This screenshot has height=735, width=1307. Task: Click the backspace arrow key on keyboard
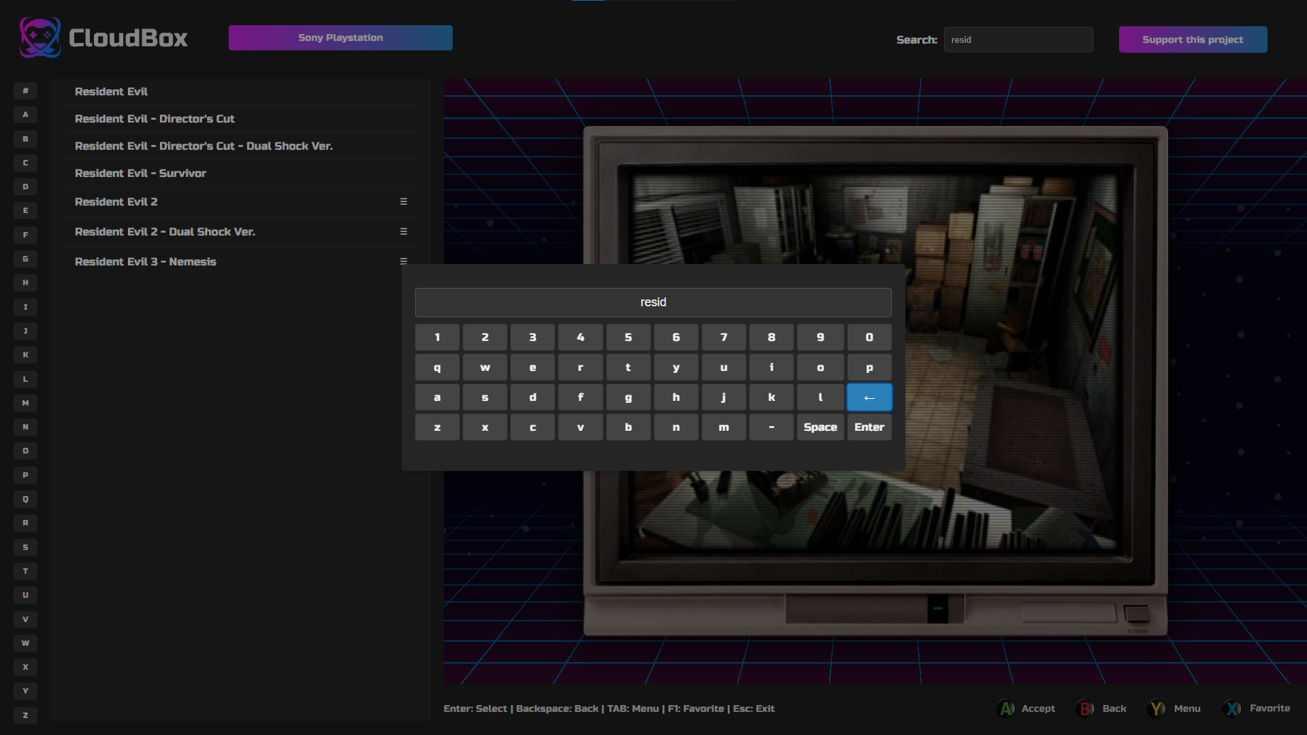(x=869, y=397)
